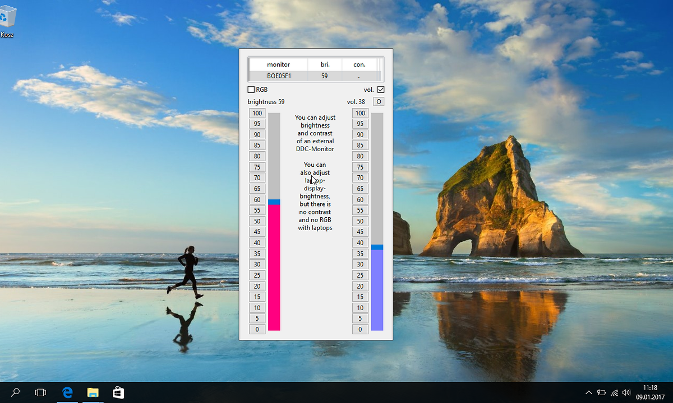Open the Windows Store from the taskbar
Image resolution: width=673 pixels, height=403 pixels.
click(x=118, y=392)
